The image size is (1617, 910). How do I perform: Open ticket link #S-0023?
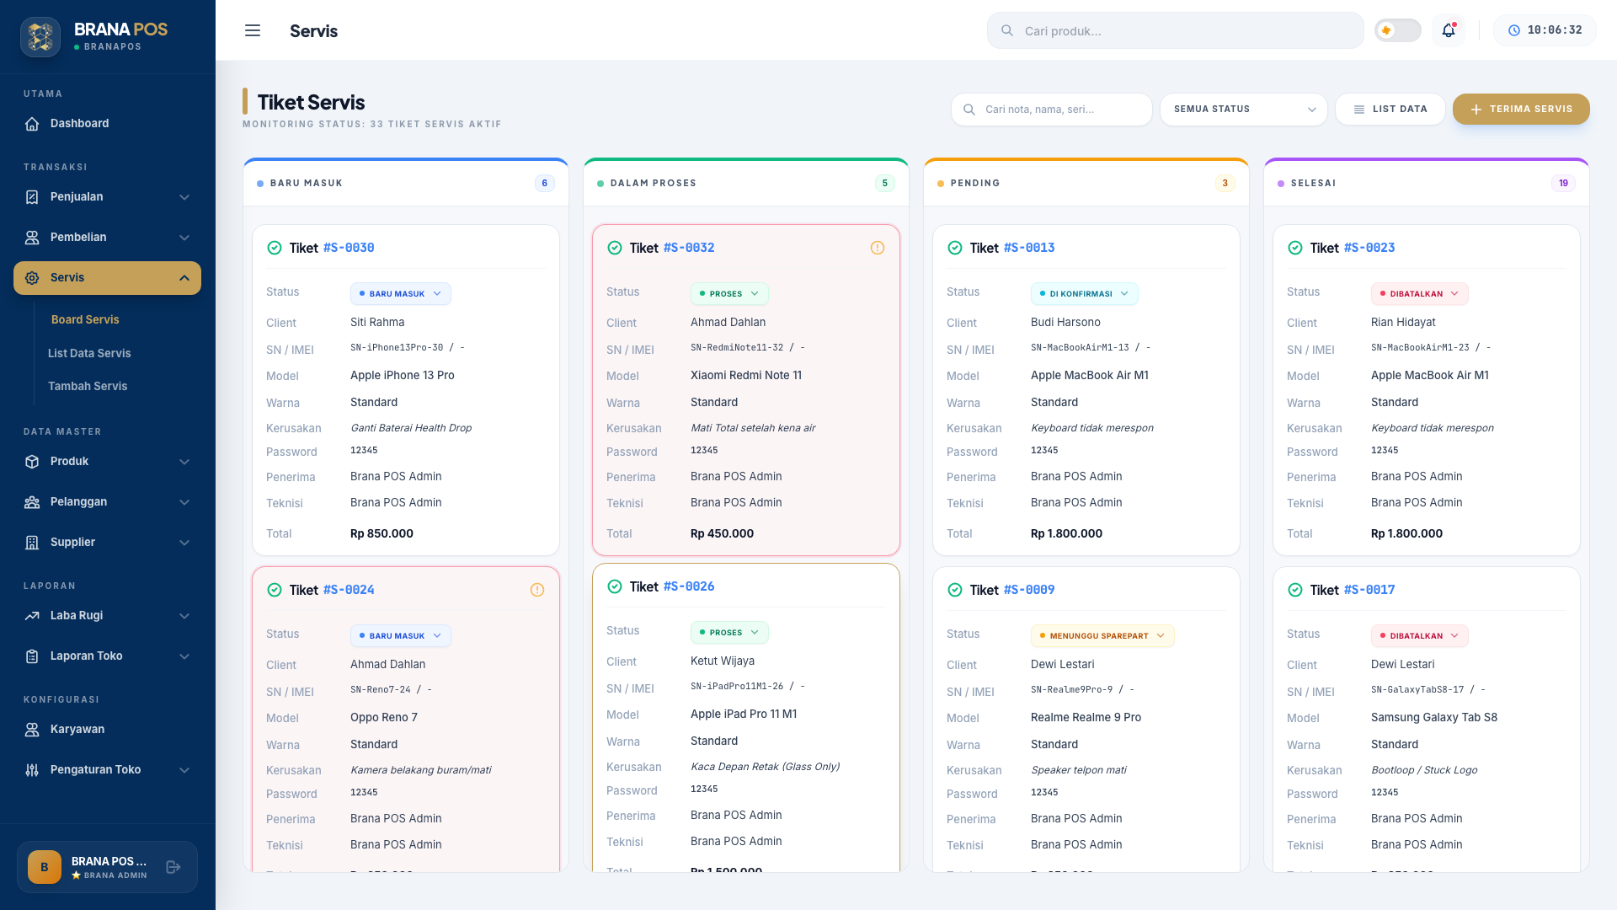(1369, 248)
